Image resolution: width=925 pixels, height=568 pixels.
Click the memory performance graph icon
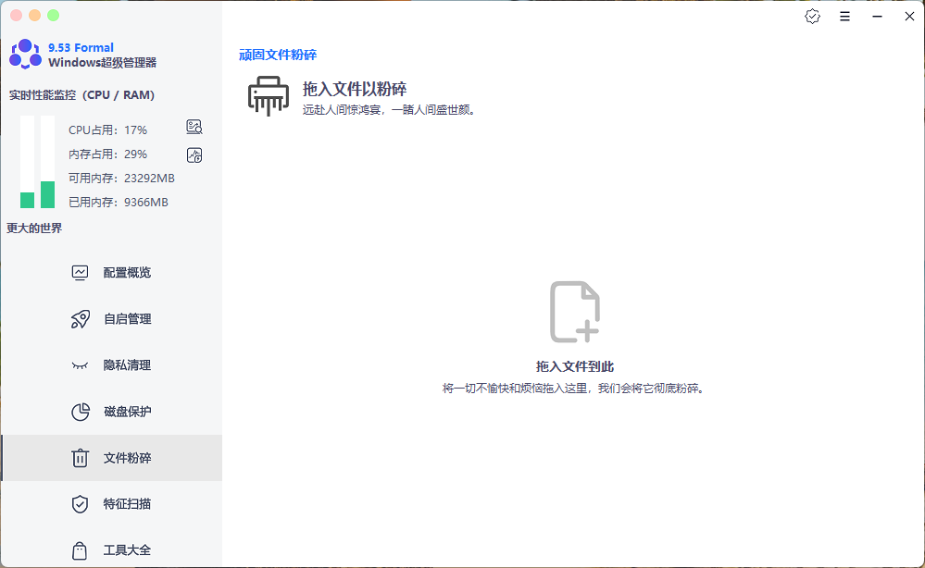pyautogui.click(x=194, y=154)
